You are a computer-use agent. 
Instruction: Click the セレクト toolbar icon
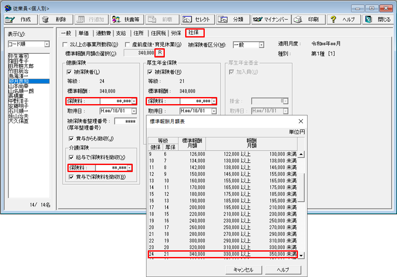click(x=187, y=20)
